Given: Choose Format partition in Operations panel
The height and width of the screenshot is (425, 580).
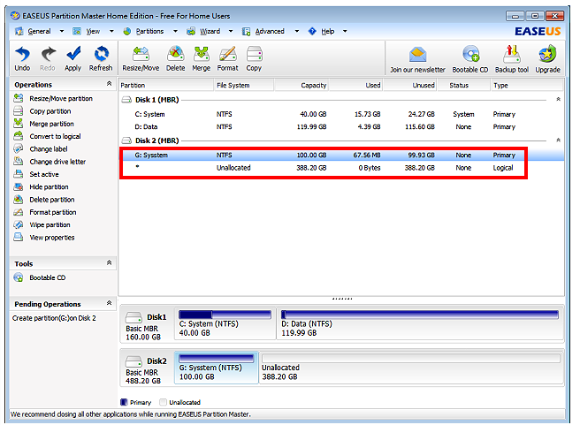Looking at the screenshot, I should coord(45,212).
